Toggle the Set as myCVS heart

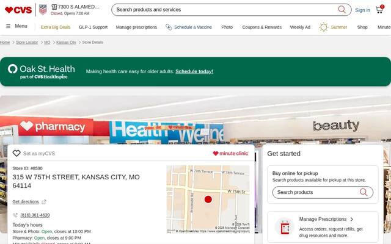[16, 153]
